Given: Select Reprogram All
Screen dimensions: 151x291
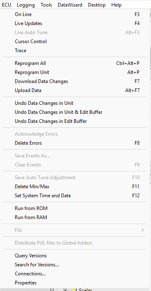Looking at the screenshot, I should pos(74,63).
